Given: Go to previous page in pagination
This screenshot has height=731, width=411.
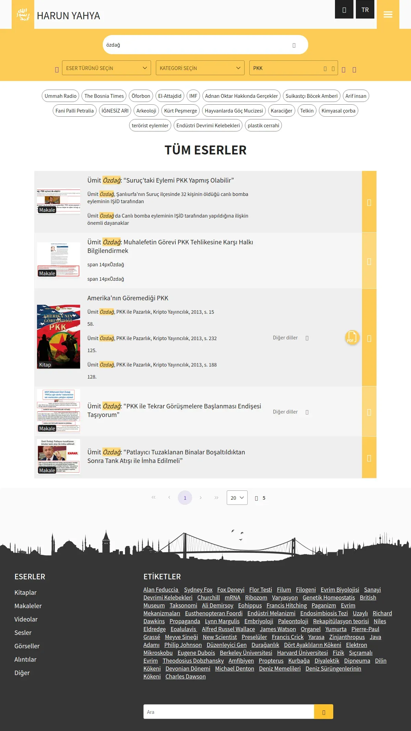Looking at the screenshot, I should pyautogui.click(x=169, y=498).
